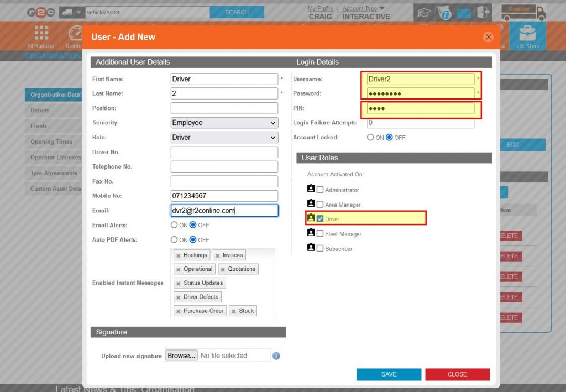
Task: Click the SEARCH button
Action: click(237, 12)
